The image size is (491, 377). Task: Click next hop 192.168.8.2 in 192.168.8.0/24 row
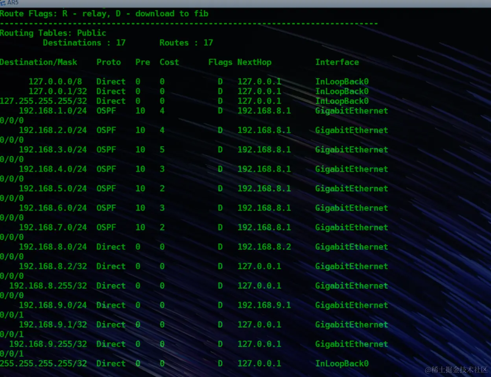tap(264, 247)
